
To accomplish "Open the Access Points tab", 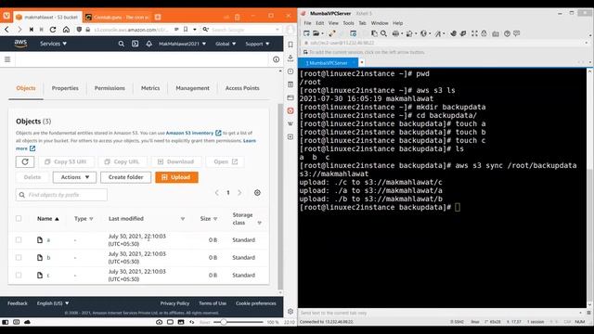I will [x=242, y=88].
